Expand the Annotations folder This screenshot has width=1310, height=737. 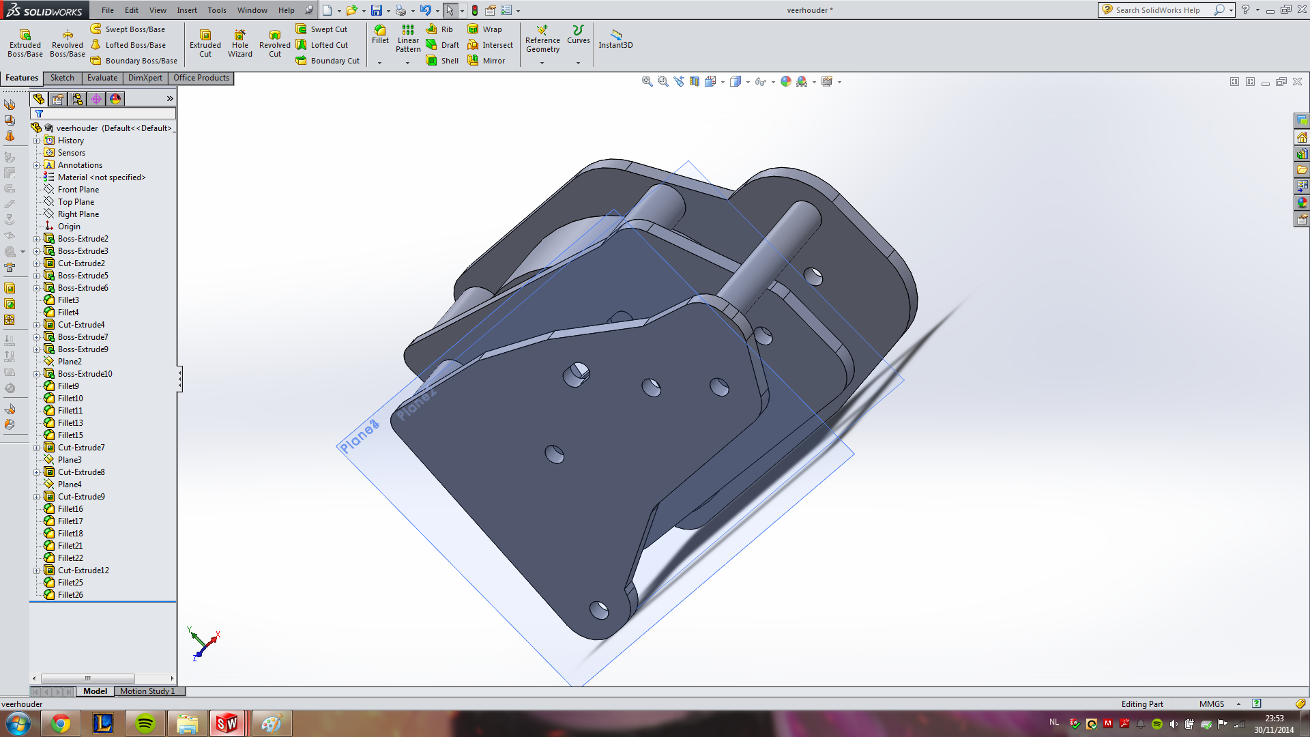point(37,165)
